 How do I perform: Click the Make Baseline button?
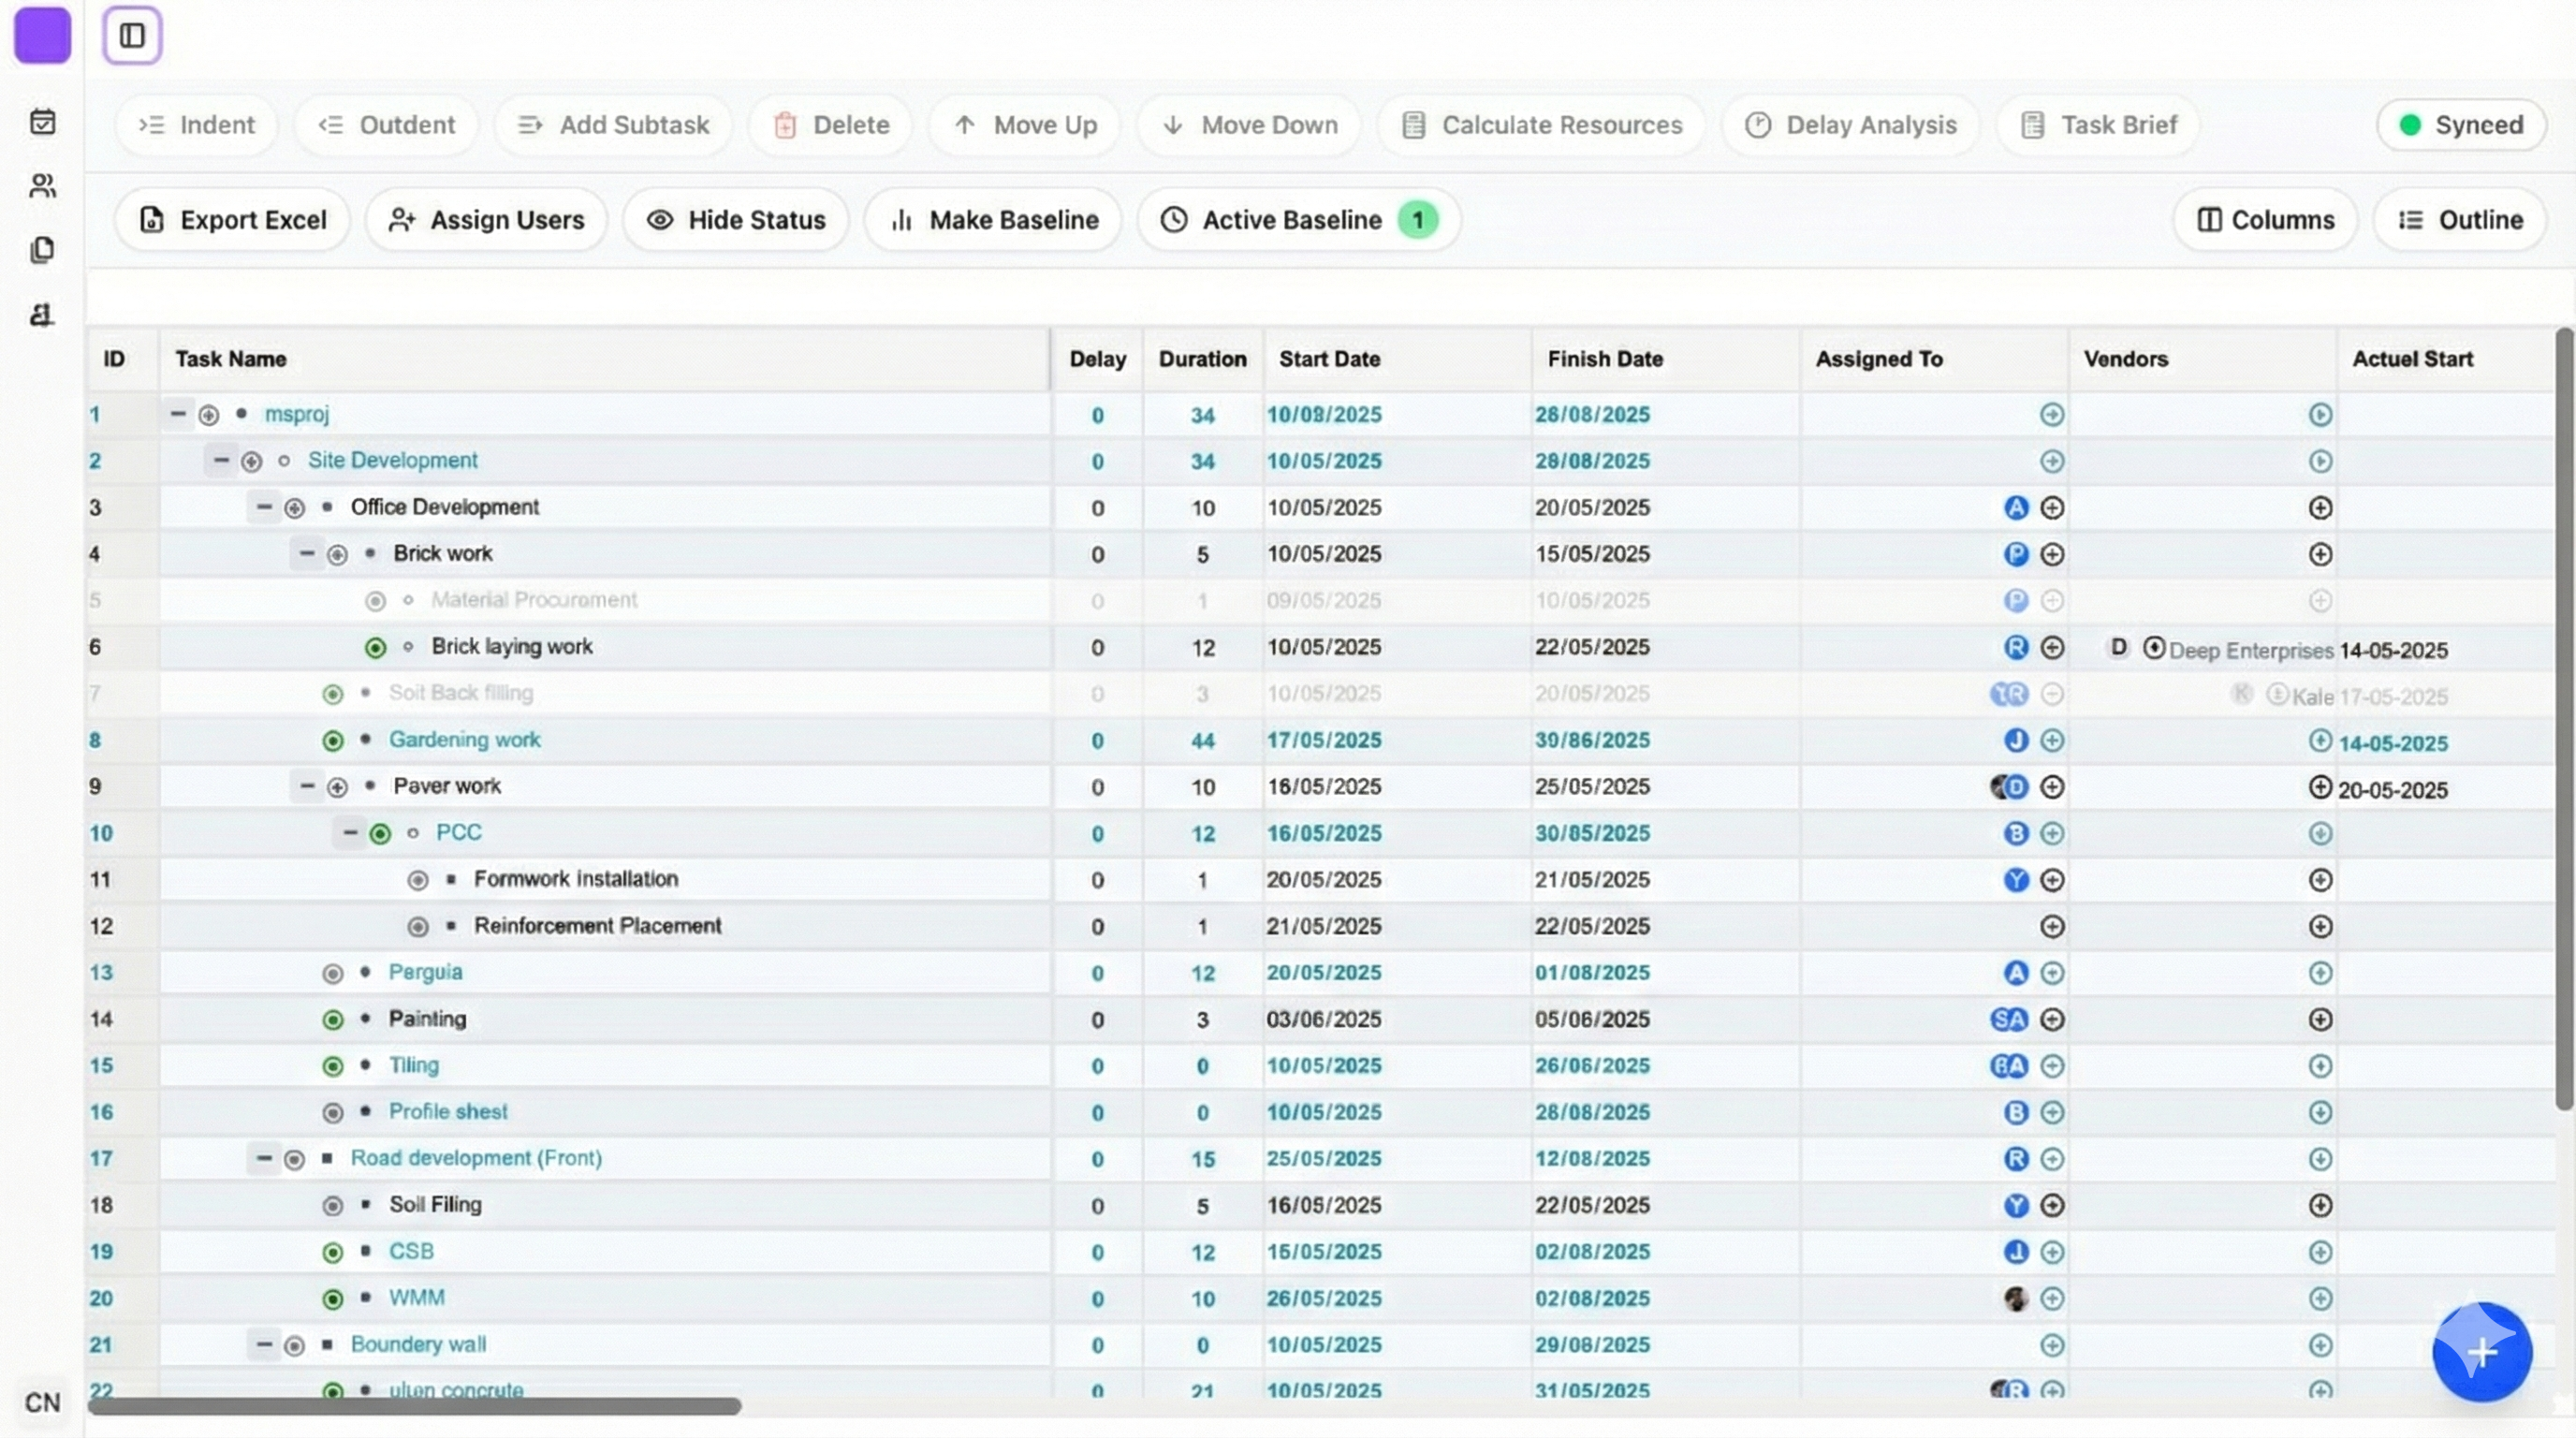coord(992,220)
